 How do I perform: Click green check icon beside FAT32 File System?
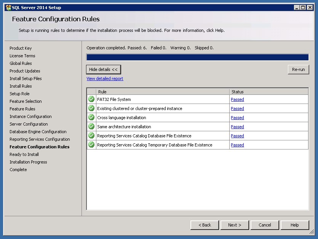click(x=91, y=99)
